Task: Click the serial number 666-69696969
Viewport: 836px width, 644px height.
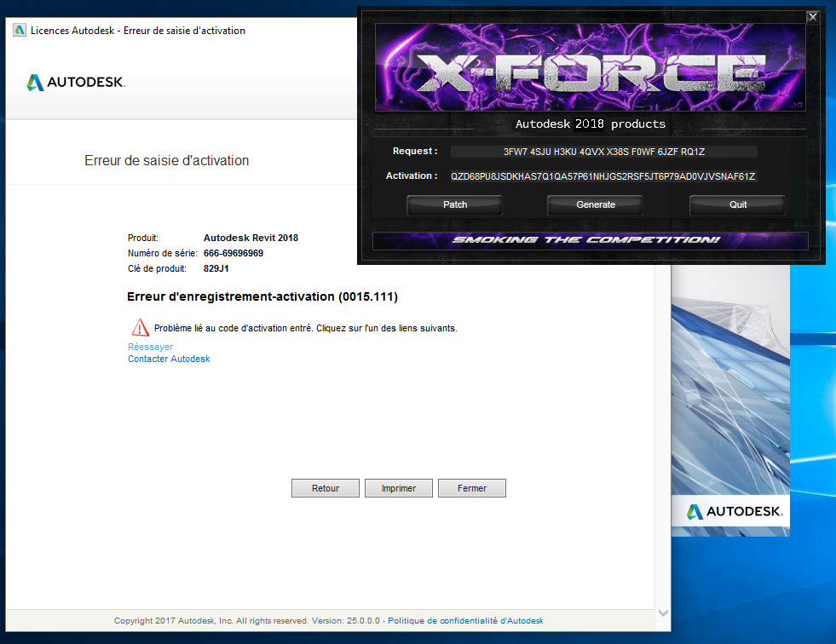Action: point(233,253)
